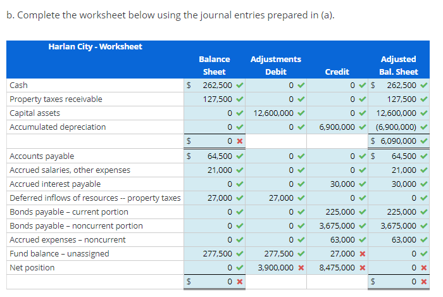The image size is (443, 297).
Task: Select Deferred inflows debit field 27,000
Action: (276, 198)
